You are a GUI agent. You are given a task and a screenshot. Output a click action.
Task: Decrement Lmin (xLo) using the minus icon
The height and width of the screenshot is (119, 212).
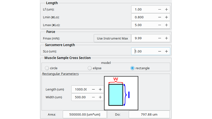[160, 17]
